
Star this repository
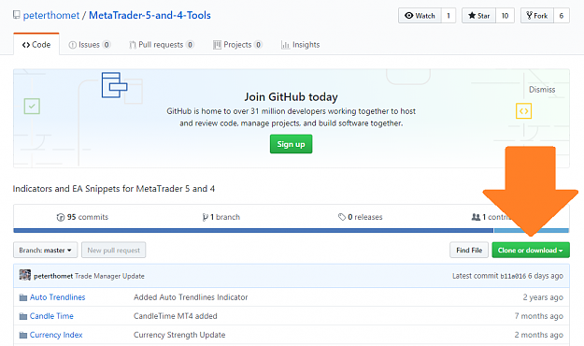click(x=479, y=16)
